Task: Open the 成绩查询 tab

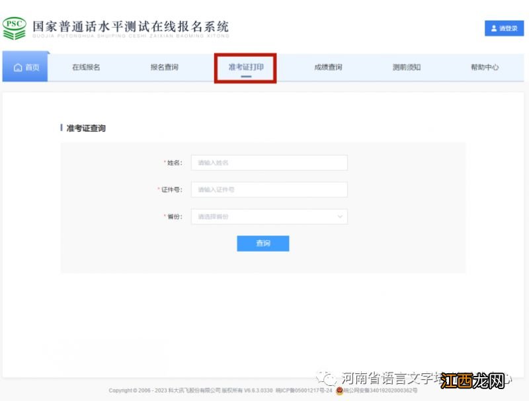Action: point(327,67)
